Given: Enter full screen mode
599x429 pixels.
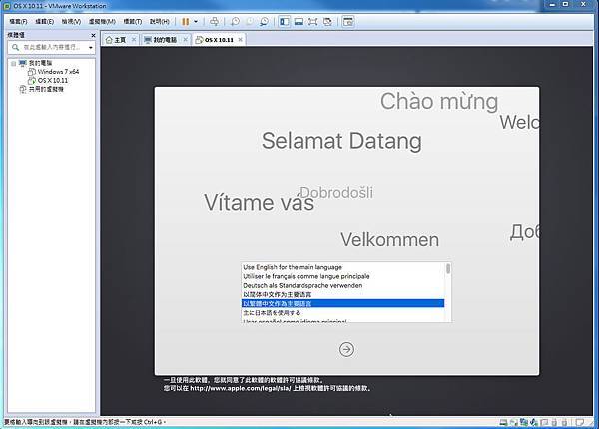Looking at the screenshot, I should coord(312,22).
